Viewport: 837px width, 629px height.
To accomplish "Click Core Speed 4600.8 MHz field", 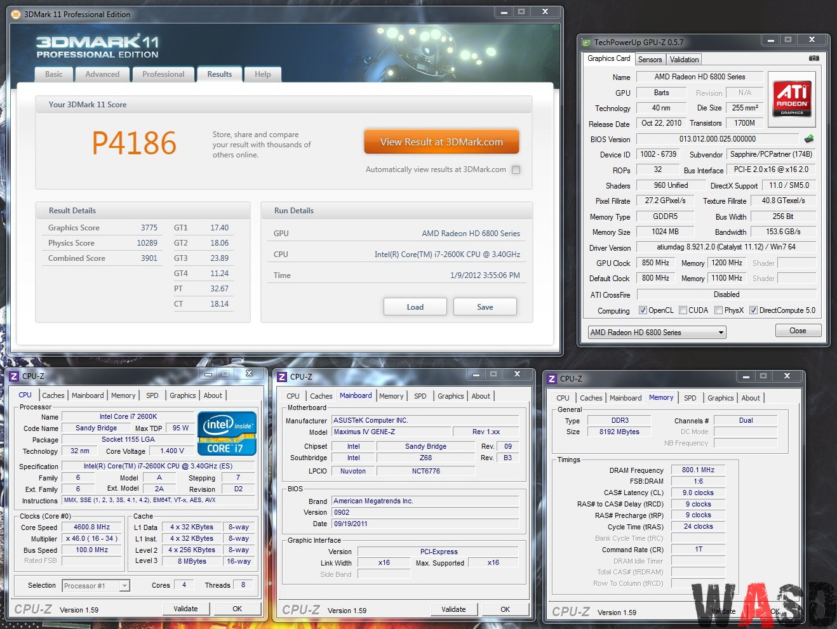I will click(x=92, y=527).
